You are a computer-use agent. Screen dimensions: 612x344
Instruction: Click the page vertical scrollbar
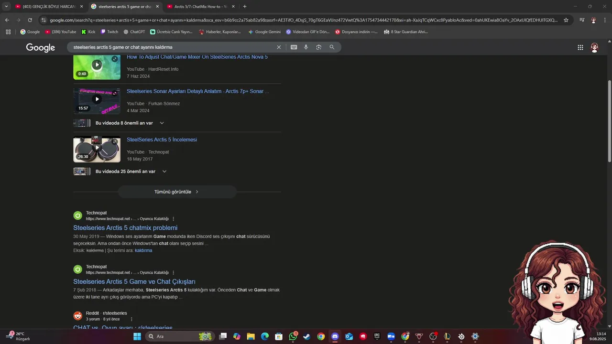click(x=609, y=122)
